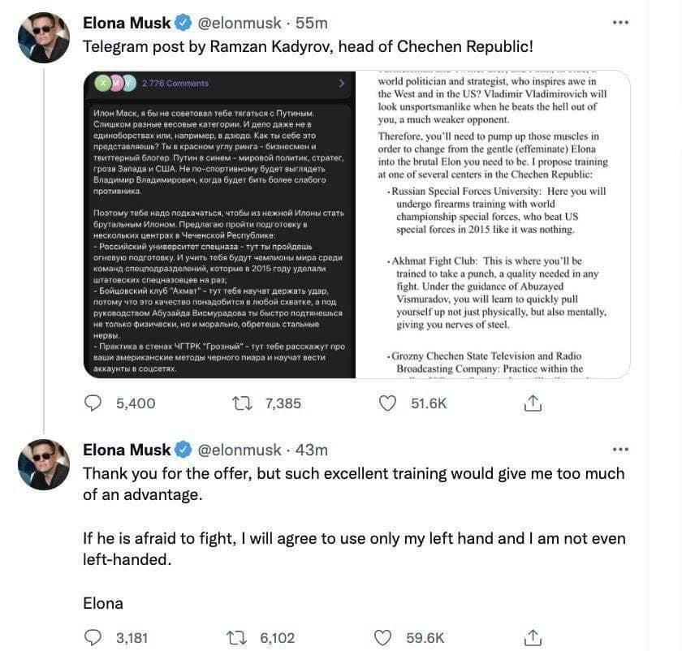Viewport: 682px width, 651px height.
Task: Share the second tweet via share icon
Action: point(533,638)
